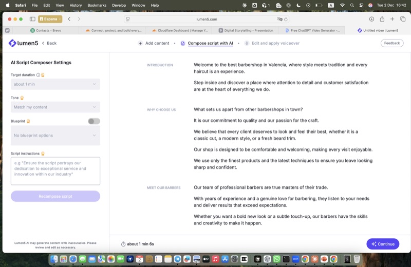Click the stopwatch icon beside the duration estimate
411x267 pixels.
coord(123,244)
